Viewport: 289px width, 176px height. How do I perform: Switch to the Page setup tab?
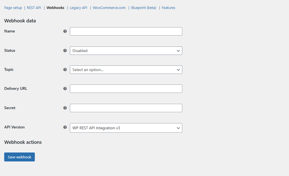tap(13, 8)
